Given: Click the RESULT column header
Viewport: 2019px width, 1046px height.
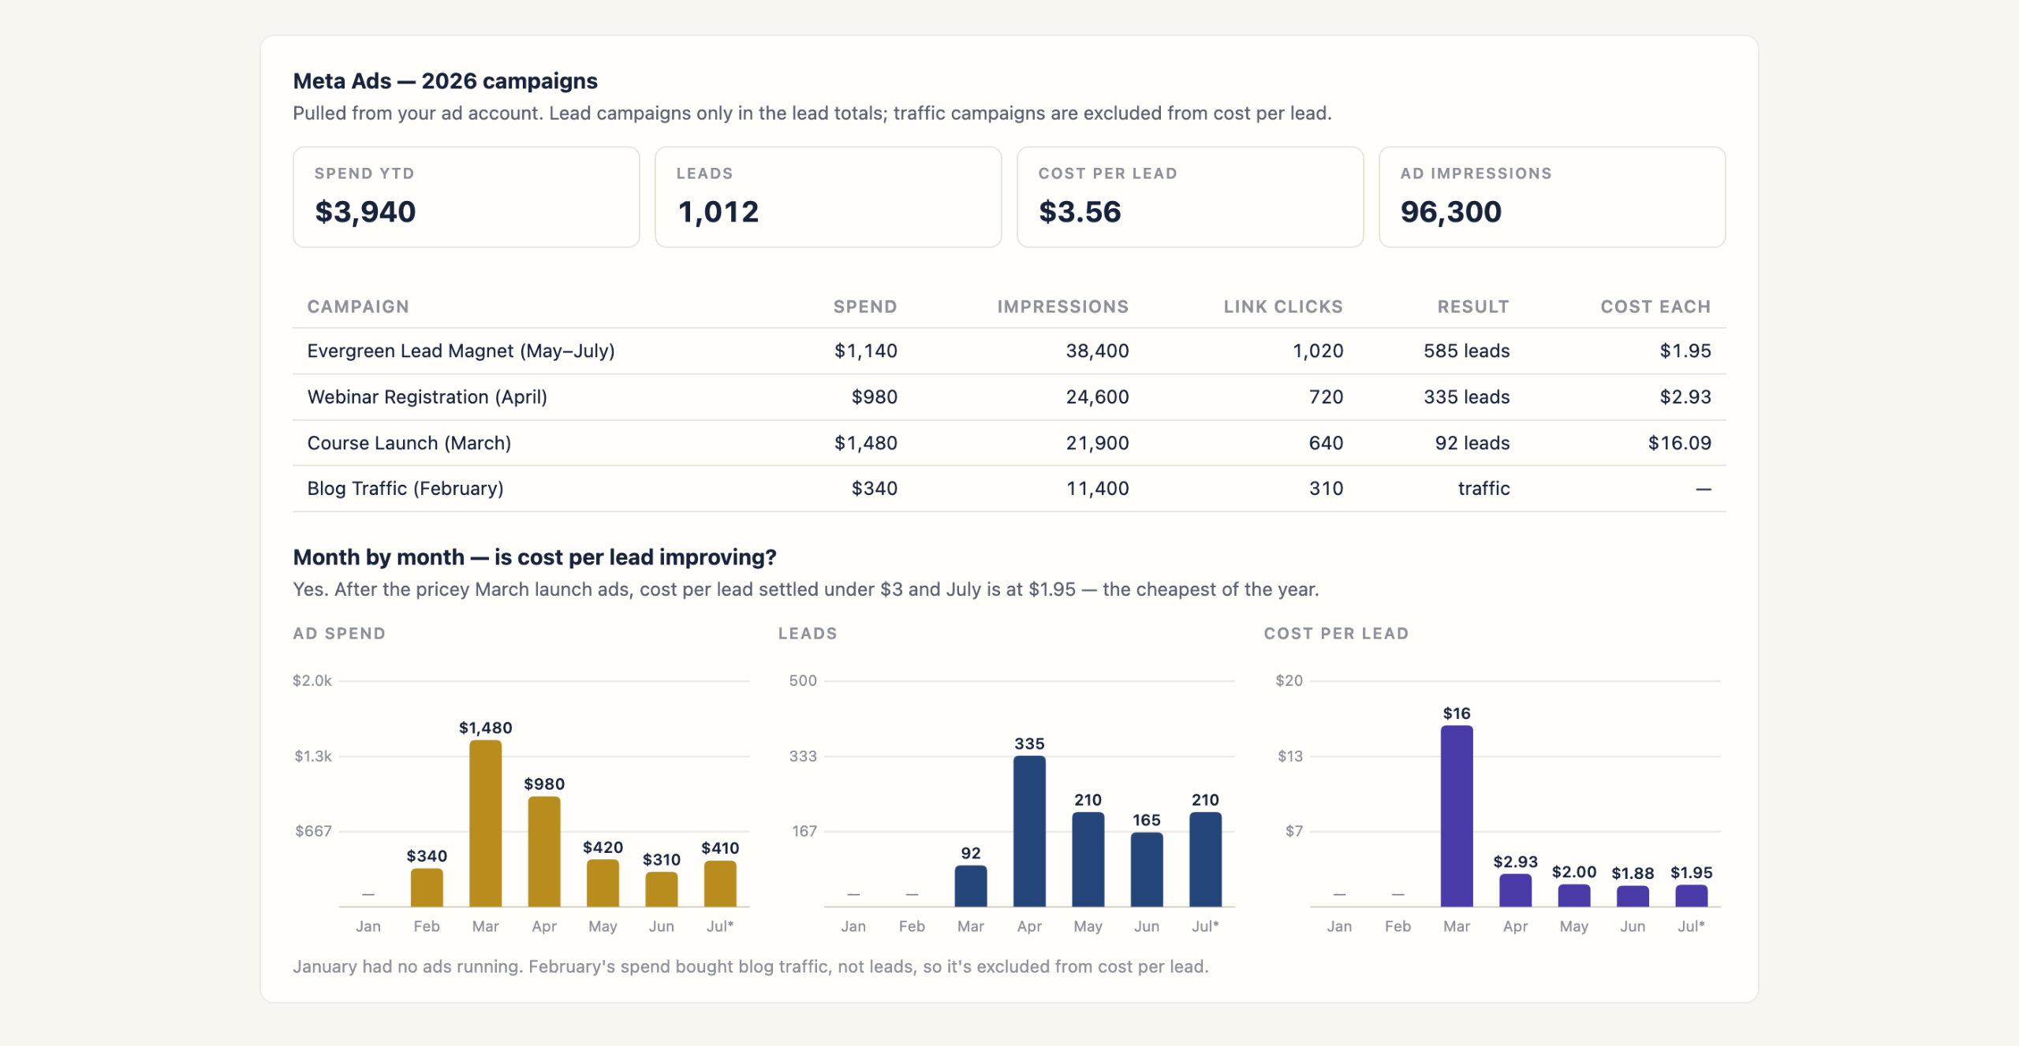Looking at the screenshot, I should click(x=1473, y=307).
